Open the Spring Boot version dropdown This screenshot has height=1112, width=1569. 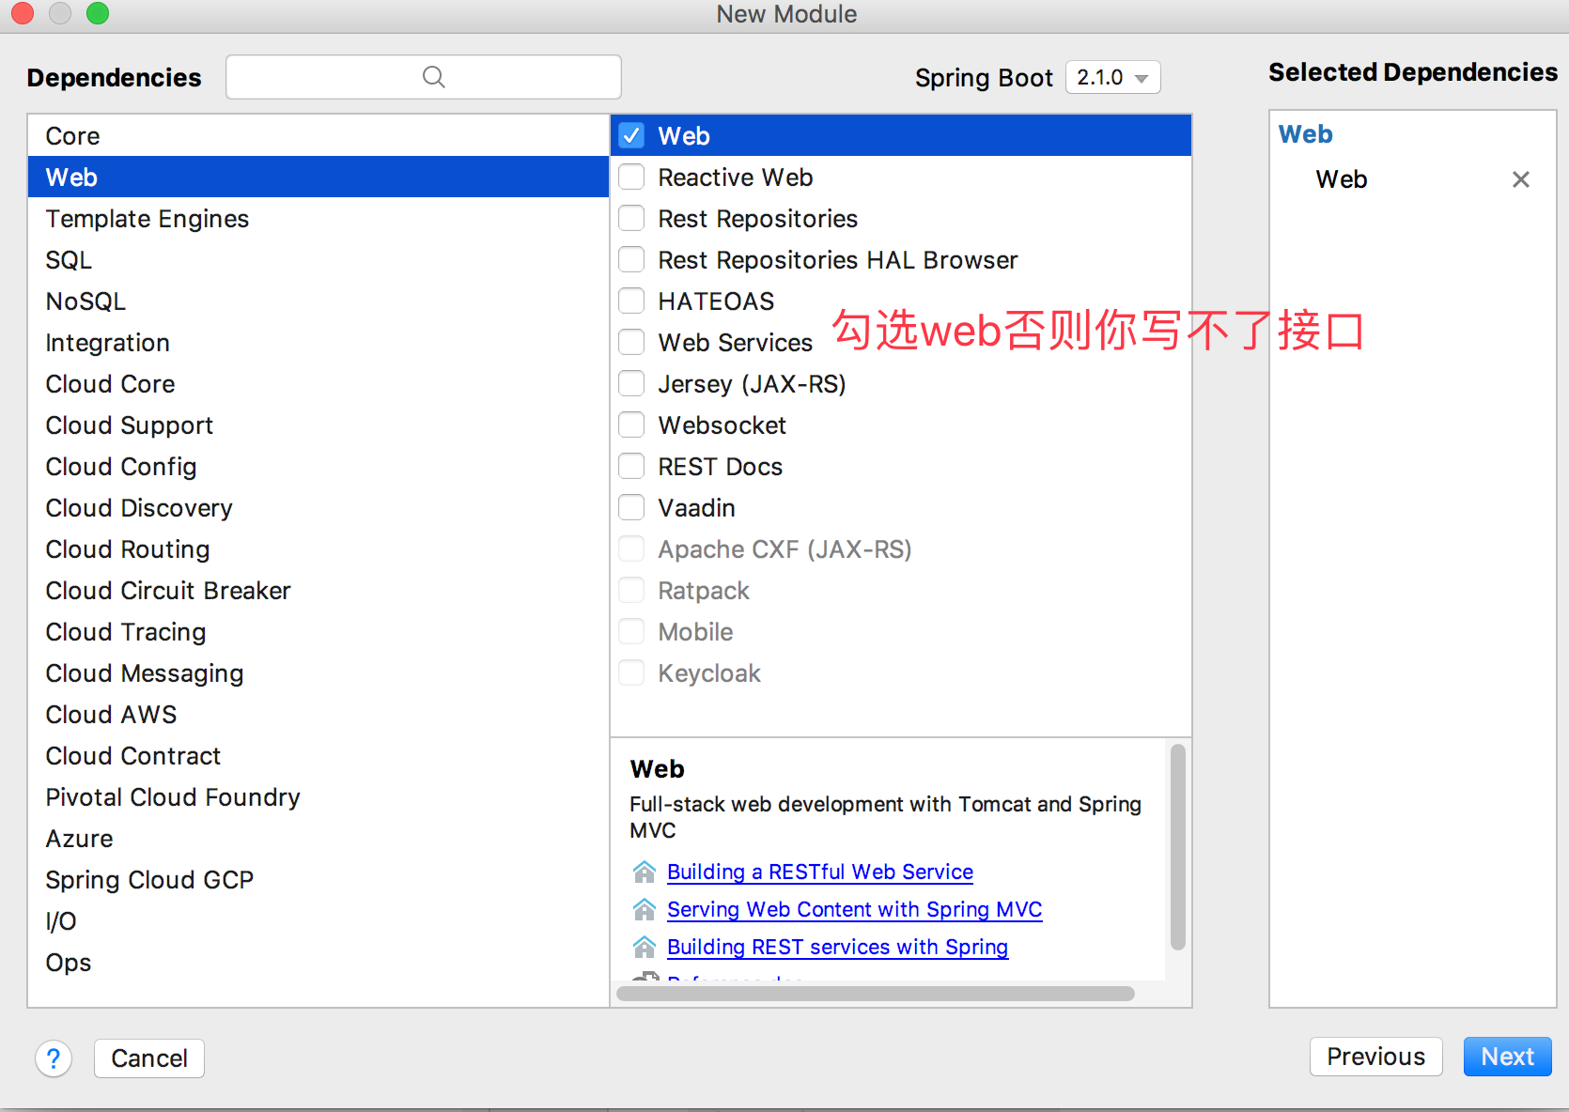(1113, 77)
